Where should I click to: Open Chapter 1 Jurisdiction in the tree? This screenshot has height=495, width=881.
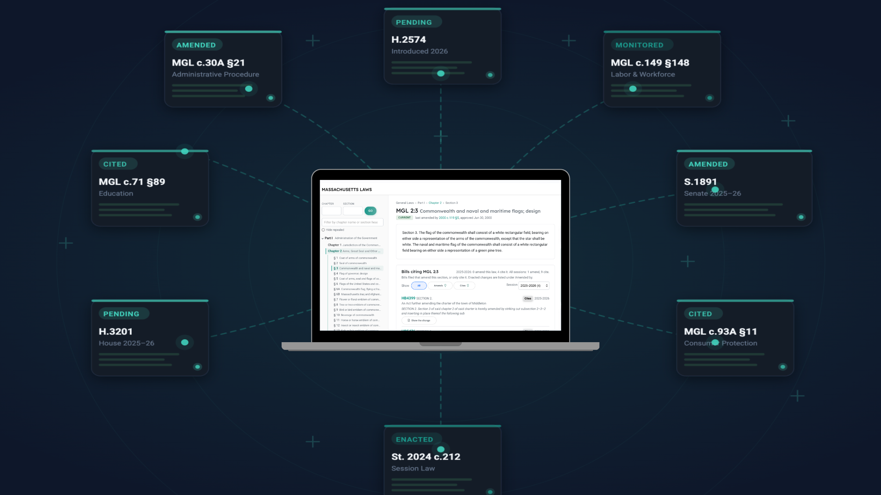354,245
